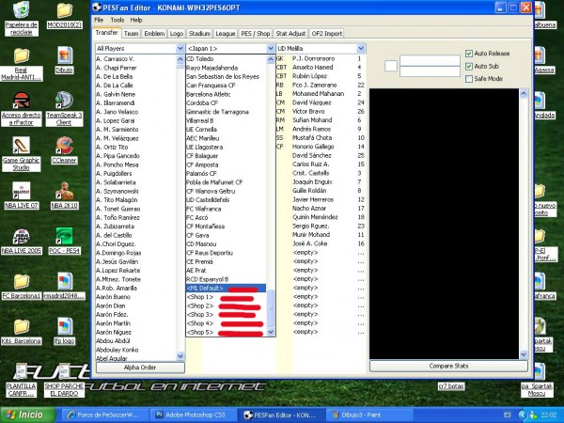Click the Alpha Order button
This screenshot has width=564, height=423.
pos(140,368)
